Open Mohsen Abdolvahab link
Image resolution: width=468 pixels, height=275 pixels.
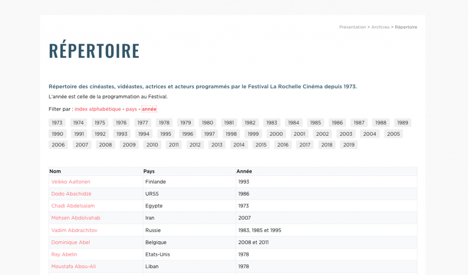[75, 218]
